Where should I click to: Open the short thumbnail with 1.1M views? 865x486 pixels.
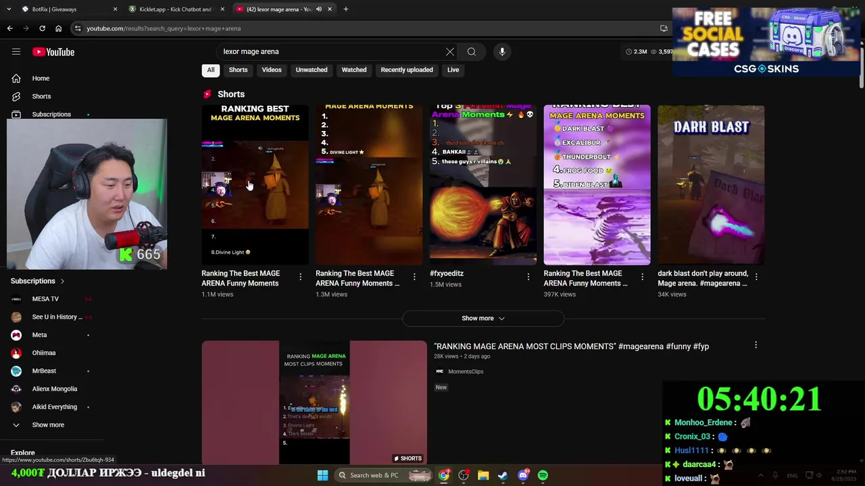point(255,184)
